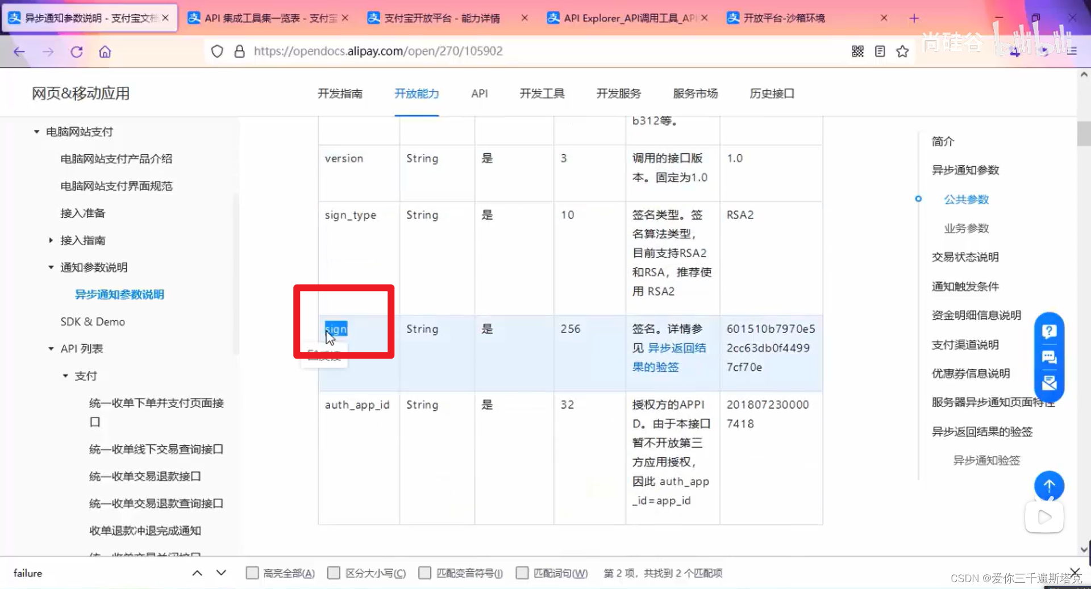Click the shield tracking protection icon
The height and width of the screenshot is (589, 1091).
[217, 52]
